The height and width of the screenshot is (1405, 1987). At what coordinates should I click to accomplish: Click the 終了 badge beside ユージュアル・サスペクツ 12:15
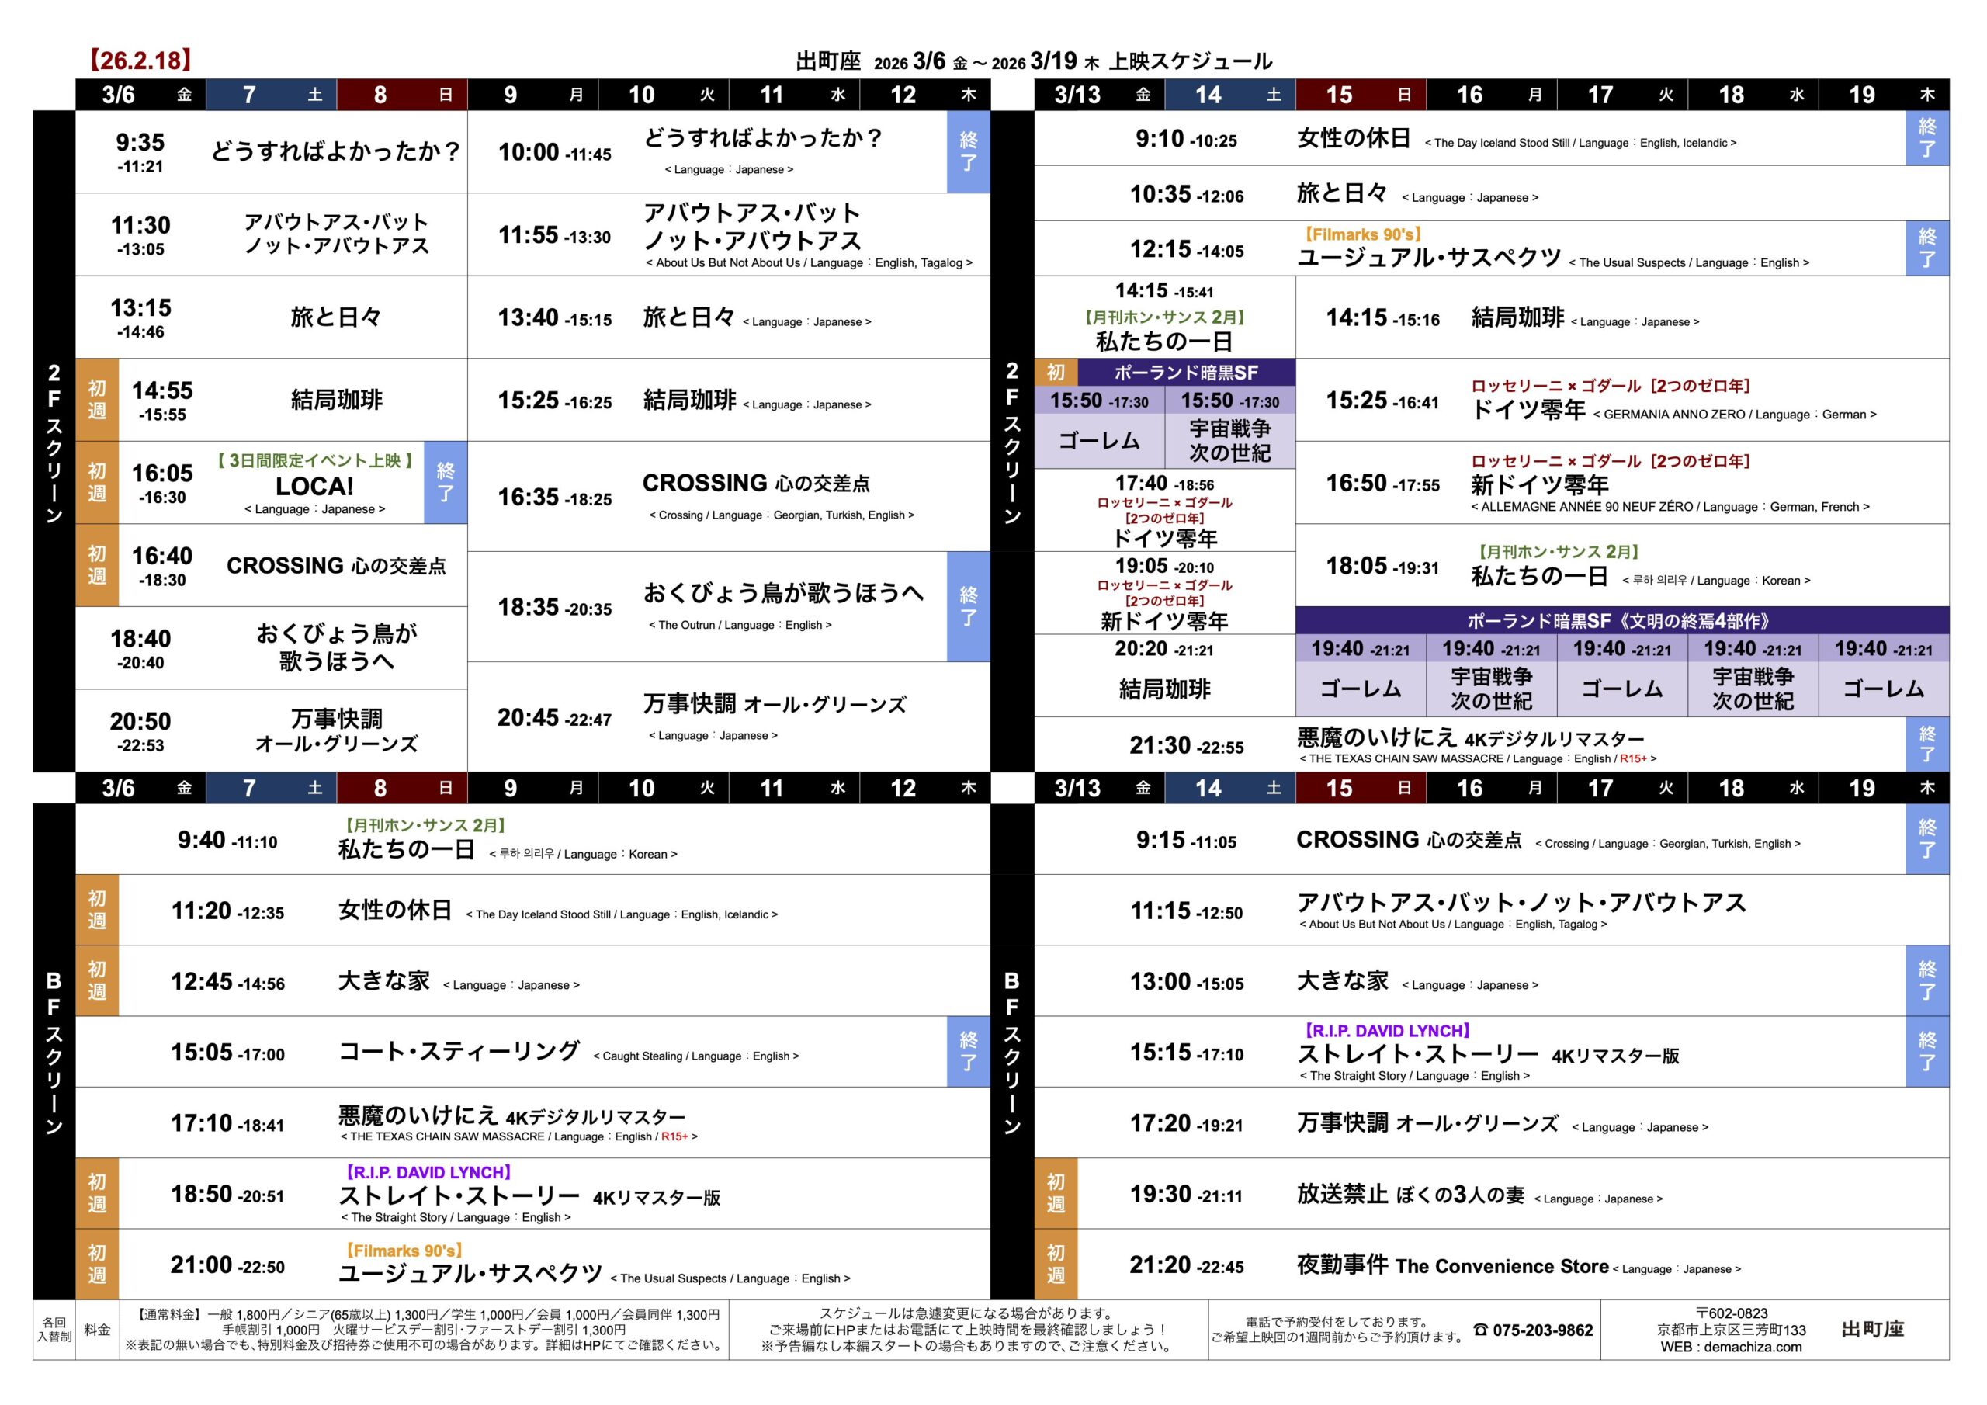(1927, 248)
